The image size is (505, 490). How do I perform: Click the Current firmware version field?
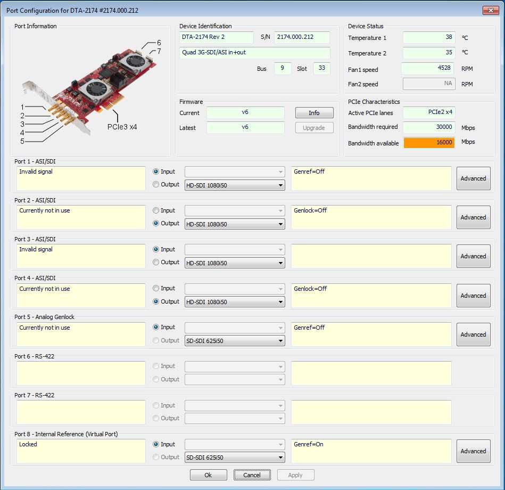point(245,112)
